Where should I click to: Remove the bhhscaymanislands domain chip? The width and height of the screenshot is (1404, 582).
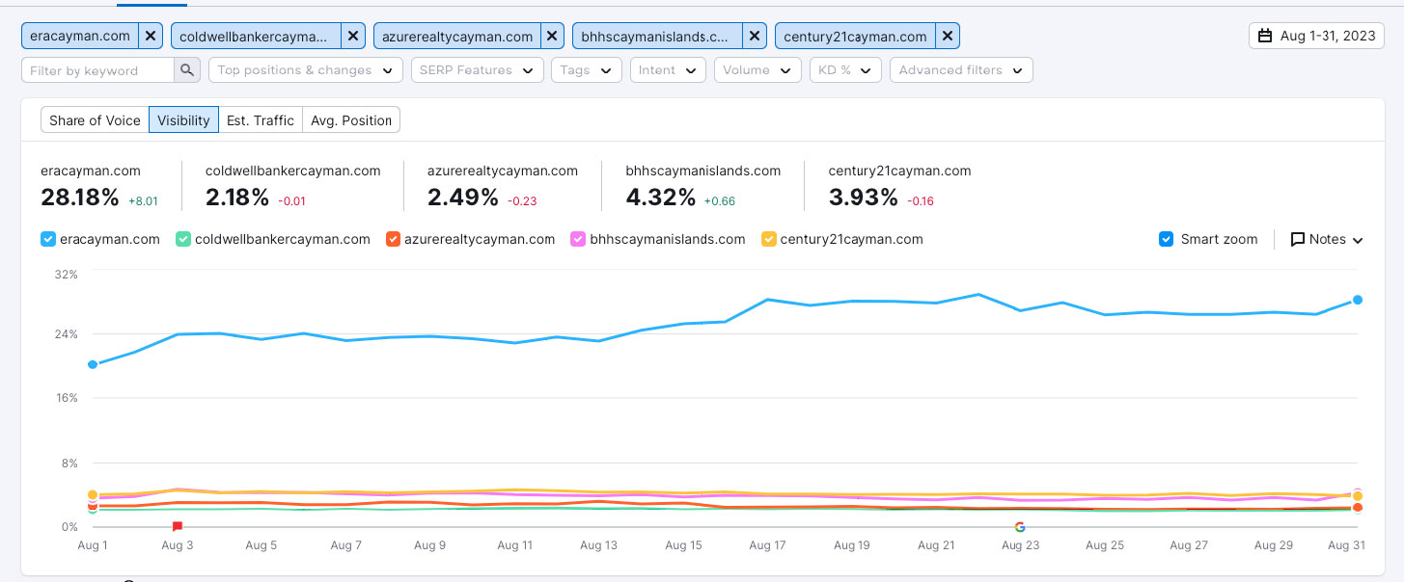coord(755,37)
